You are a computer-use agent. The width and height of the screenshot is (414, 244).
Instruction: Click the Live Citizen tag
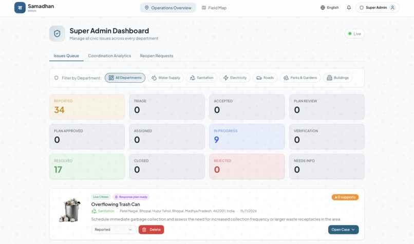pos(101,197)
